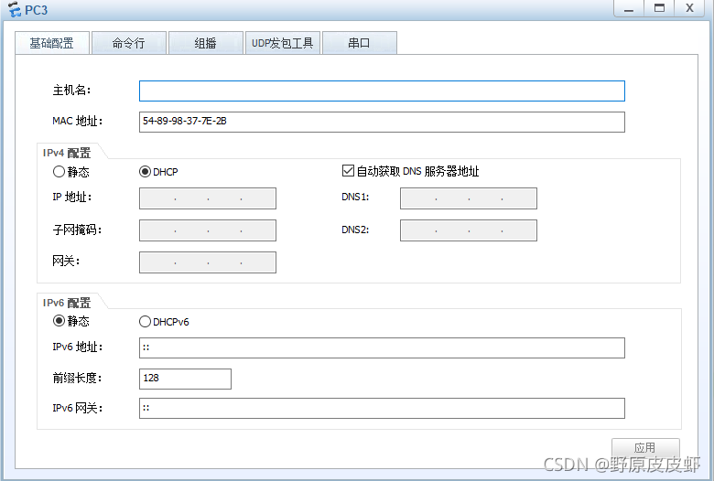Click the 主机名 input field

coord(382,91)
